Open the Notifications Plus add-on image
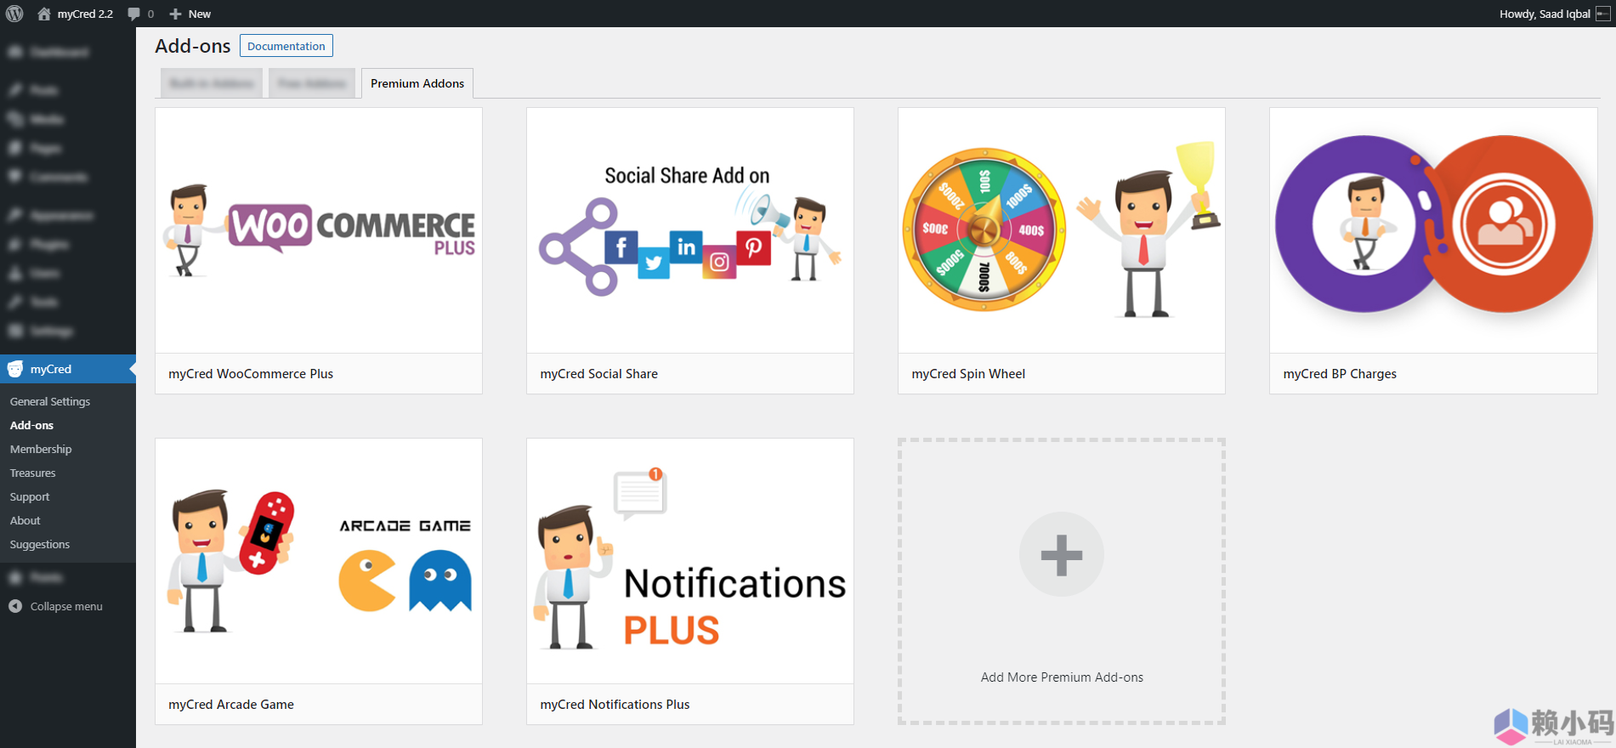1616x748 pixels. pyautogui.click(x=689, y=561)
